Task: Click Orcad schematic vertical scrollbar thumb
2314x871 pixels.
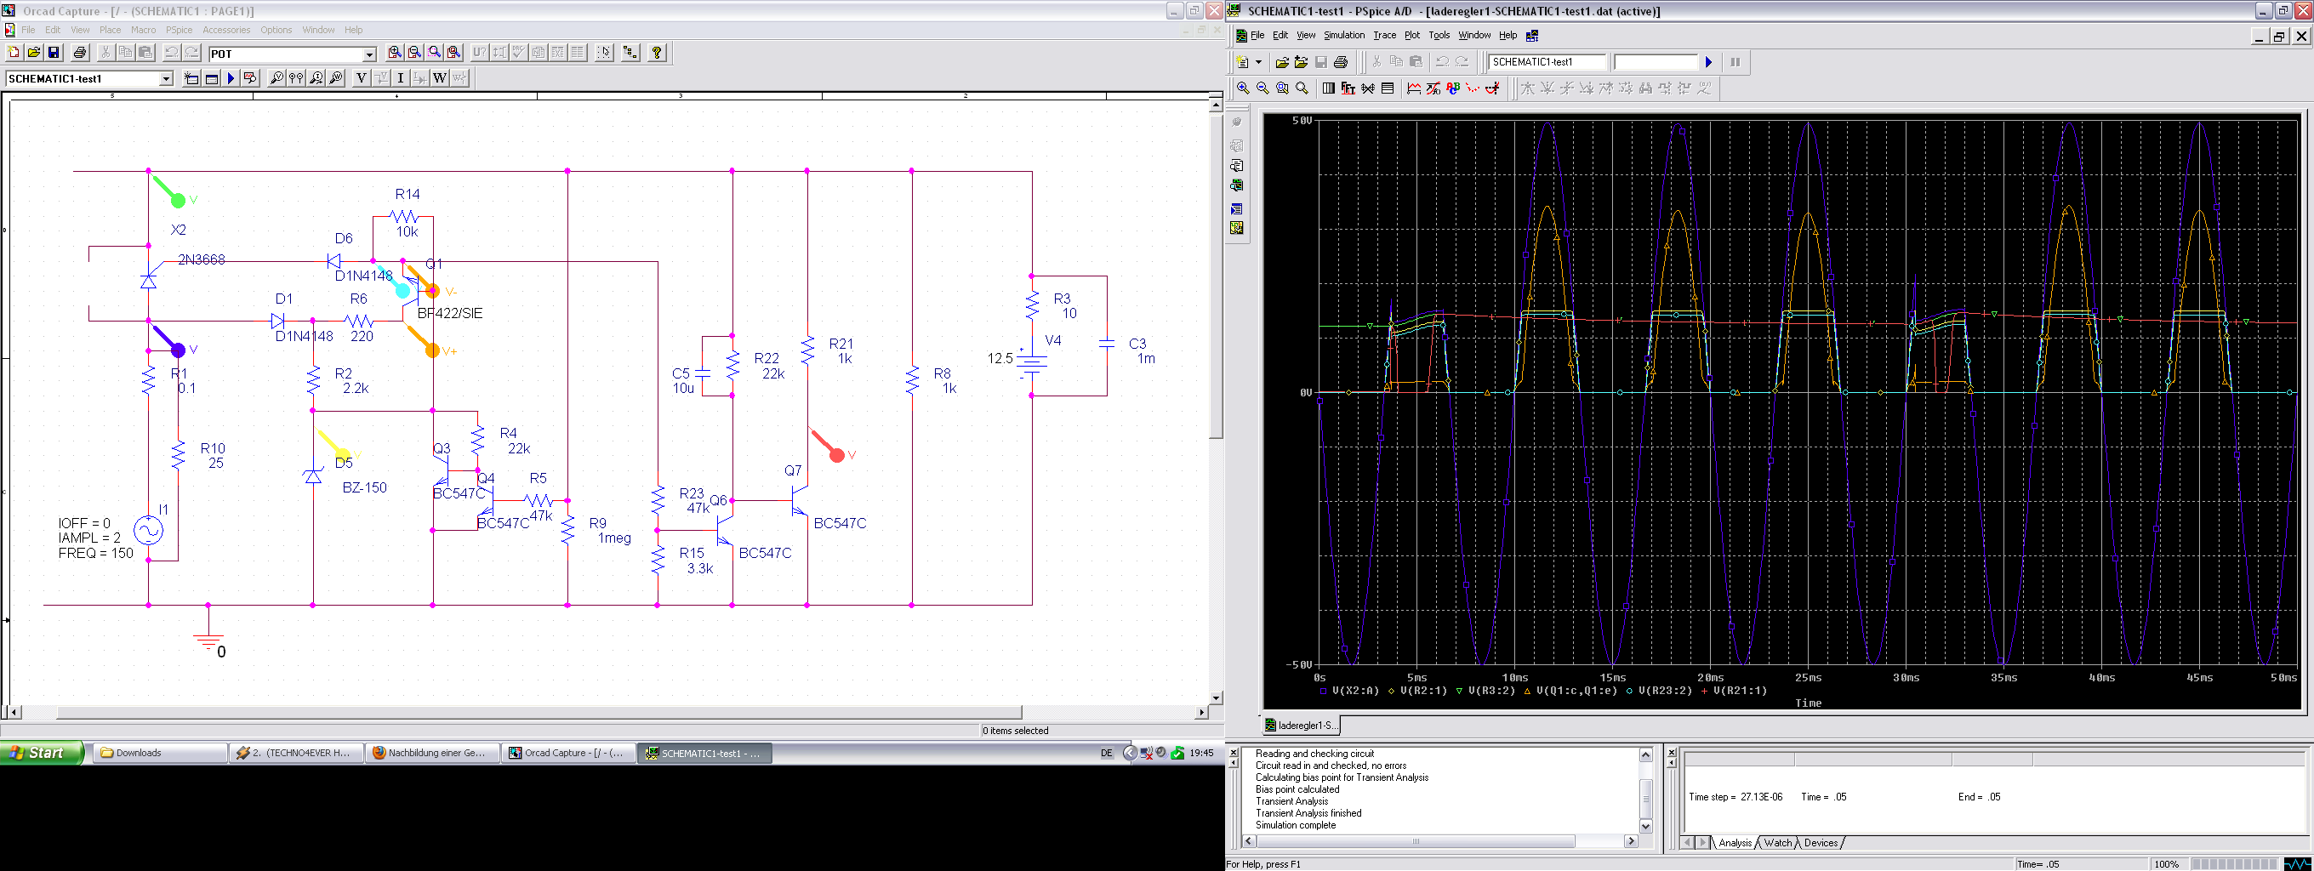Action: pyautogui.click(x=1216, y=275)
